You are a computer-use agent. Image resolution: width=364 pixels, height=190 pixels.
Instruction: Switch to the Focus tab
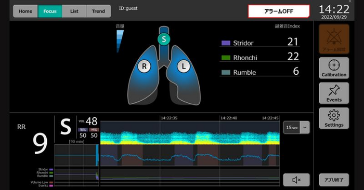pos(50,11)
